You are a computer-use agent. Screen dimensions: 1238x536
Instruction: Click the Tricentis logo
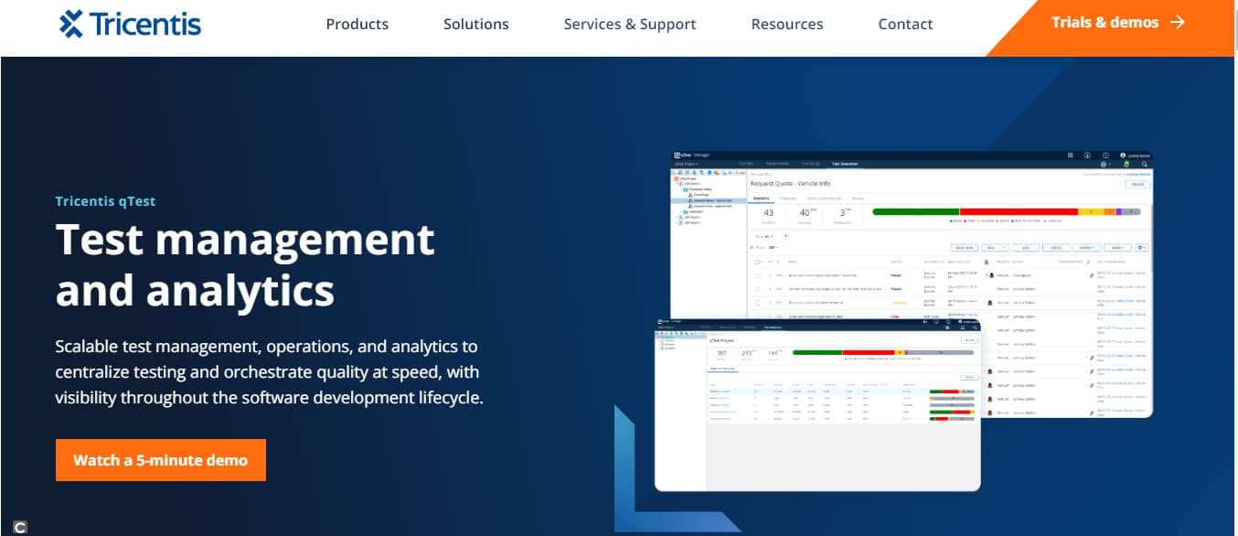tap(130, 24)
